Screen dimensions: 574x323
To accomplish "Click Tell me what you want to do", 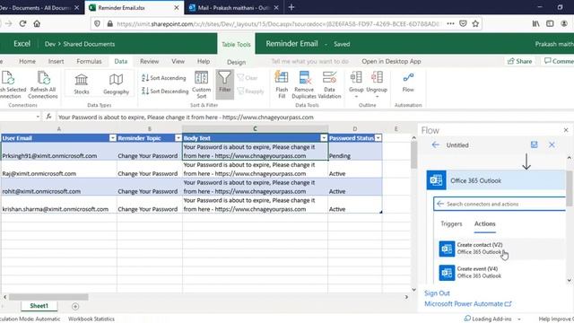I will pyautogui.click(x=309, y=61).
